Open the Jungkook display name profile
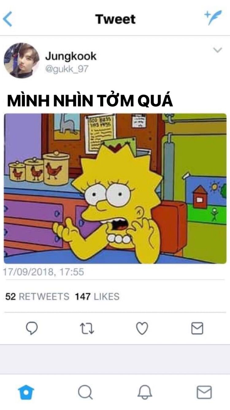 point(71,56)
